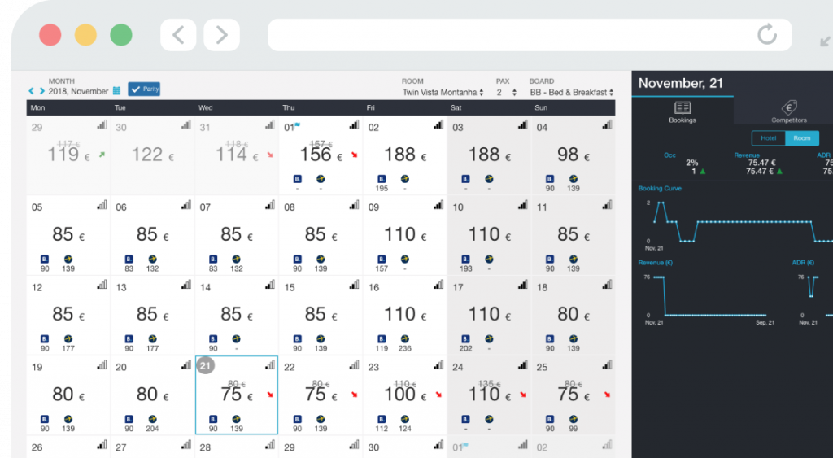The image size is (833, 458).
Task: Click the red price-drop arrow on day 23
Action: 438,395
